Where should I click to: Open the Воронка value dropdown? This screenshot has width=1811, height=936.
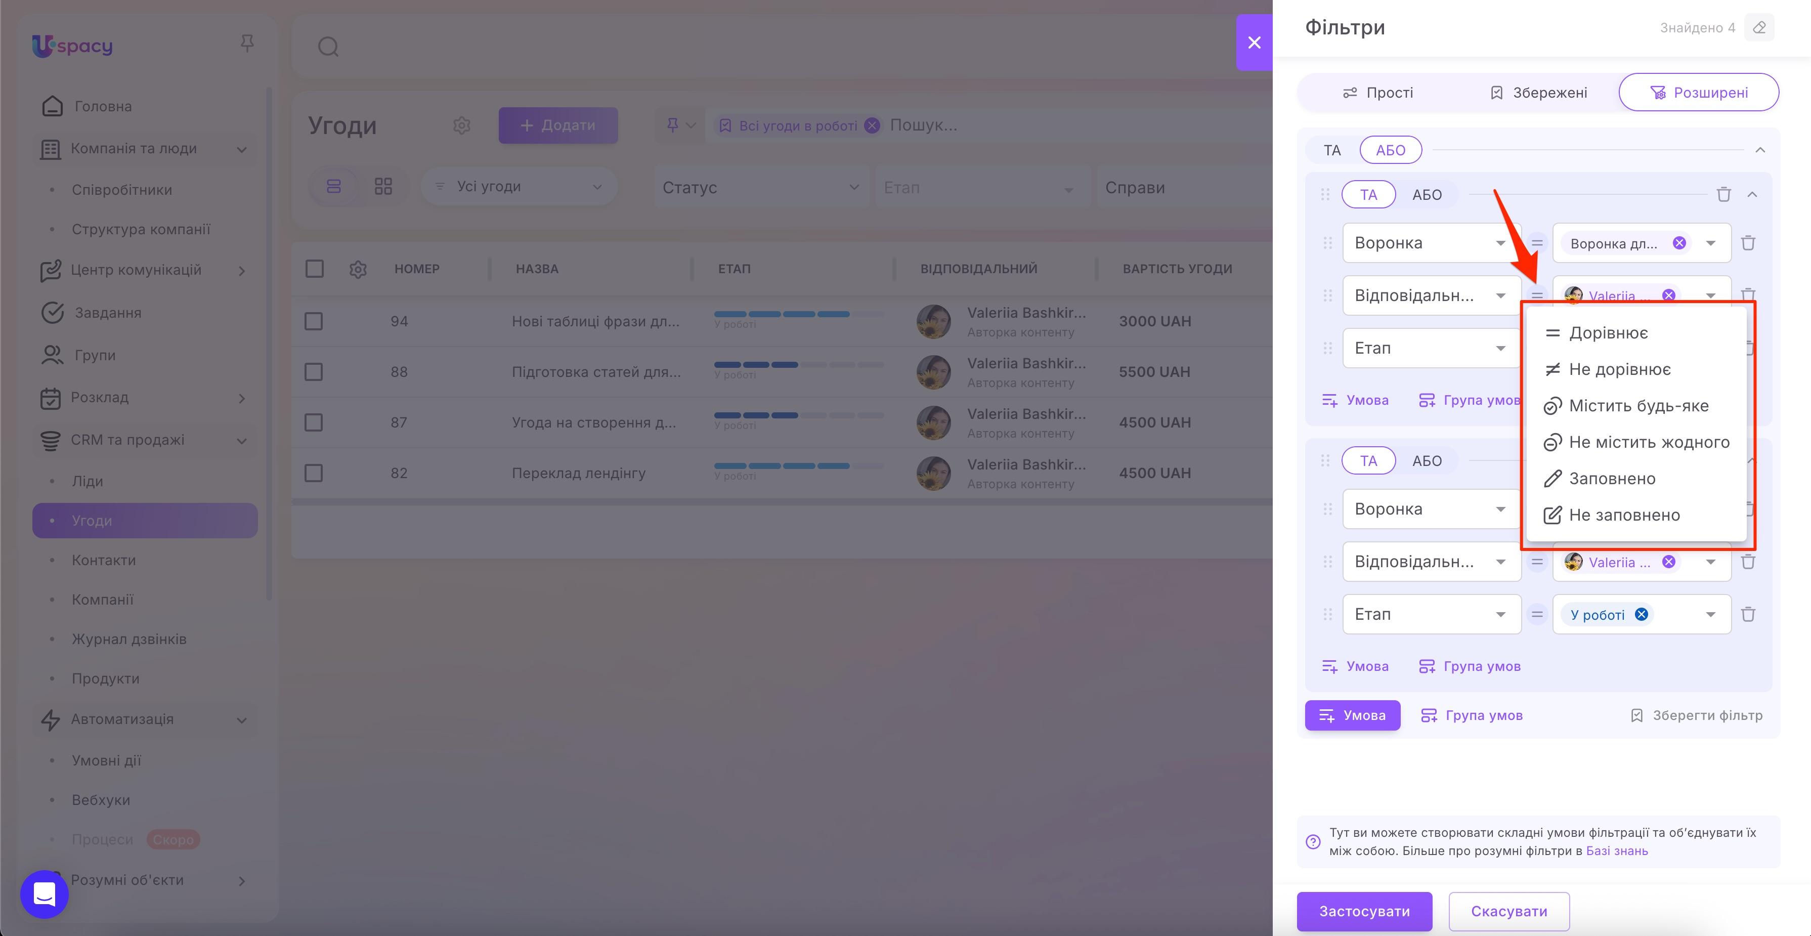tap(1711, 243)
